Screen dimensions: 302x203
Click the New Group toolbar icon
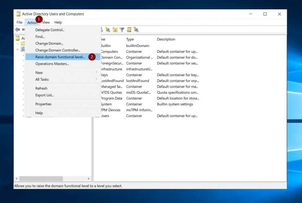(108, 30)
